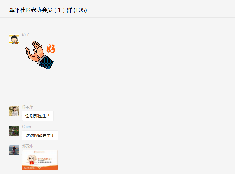The width and height of the screenshot is (235, 174).
Task: Click sender name Chen
Action: [26, 127]
